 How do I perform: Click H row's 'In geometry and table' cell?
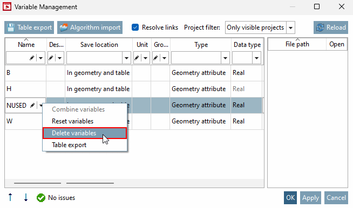click(98, 89)
